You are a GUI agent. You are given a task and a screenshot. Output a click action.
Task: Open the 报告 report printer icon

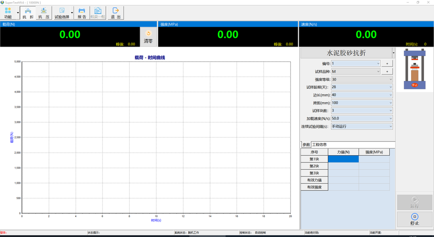(x=82, y=13)
